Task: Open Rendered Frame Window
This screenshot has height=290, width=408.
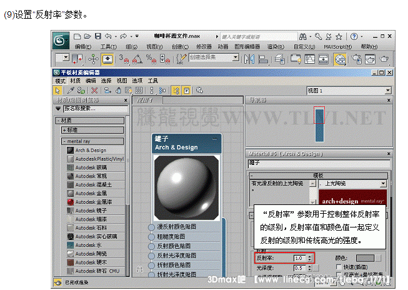Action: pos(371,59)
